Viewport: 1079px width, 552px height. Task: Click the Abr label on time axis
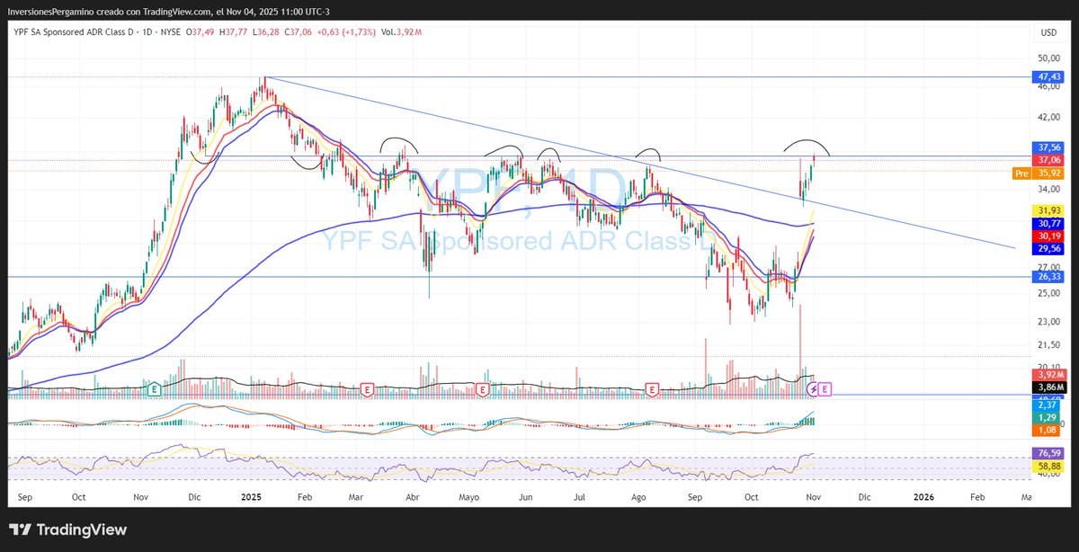coord(413,496)
